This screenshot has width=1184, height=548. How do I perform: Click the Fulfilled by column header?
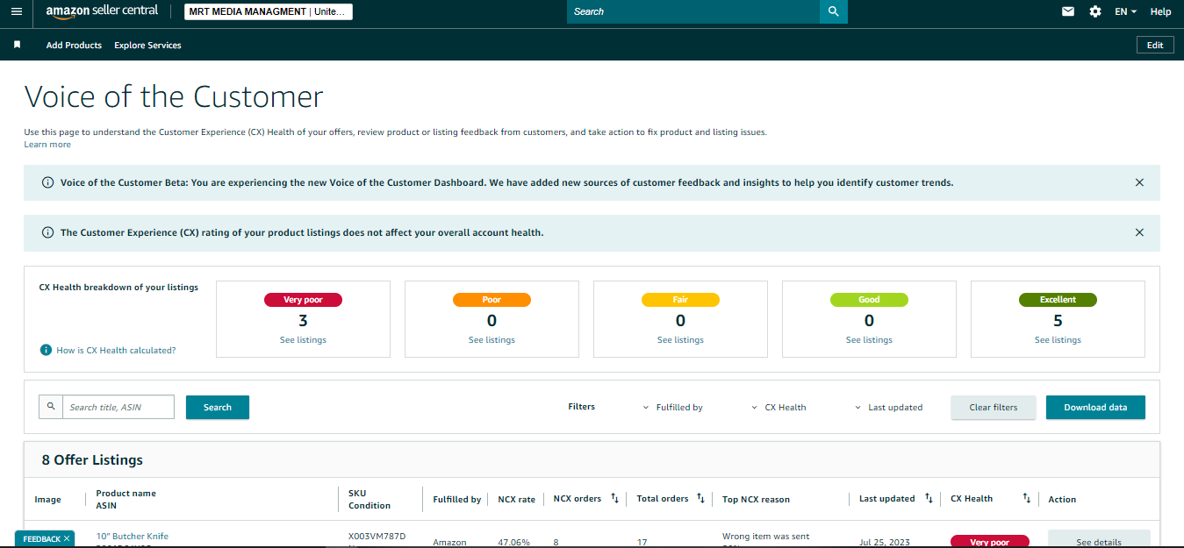(x=456, y=499)
